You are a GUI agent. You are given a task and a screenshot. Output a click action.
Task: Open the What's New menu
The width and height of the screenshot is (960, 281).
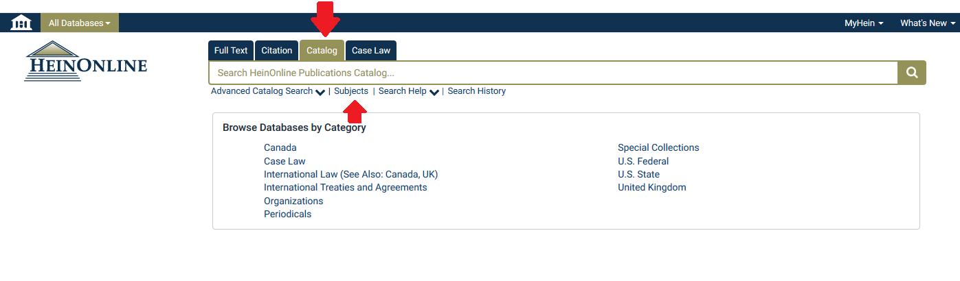928,23
